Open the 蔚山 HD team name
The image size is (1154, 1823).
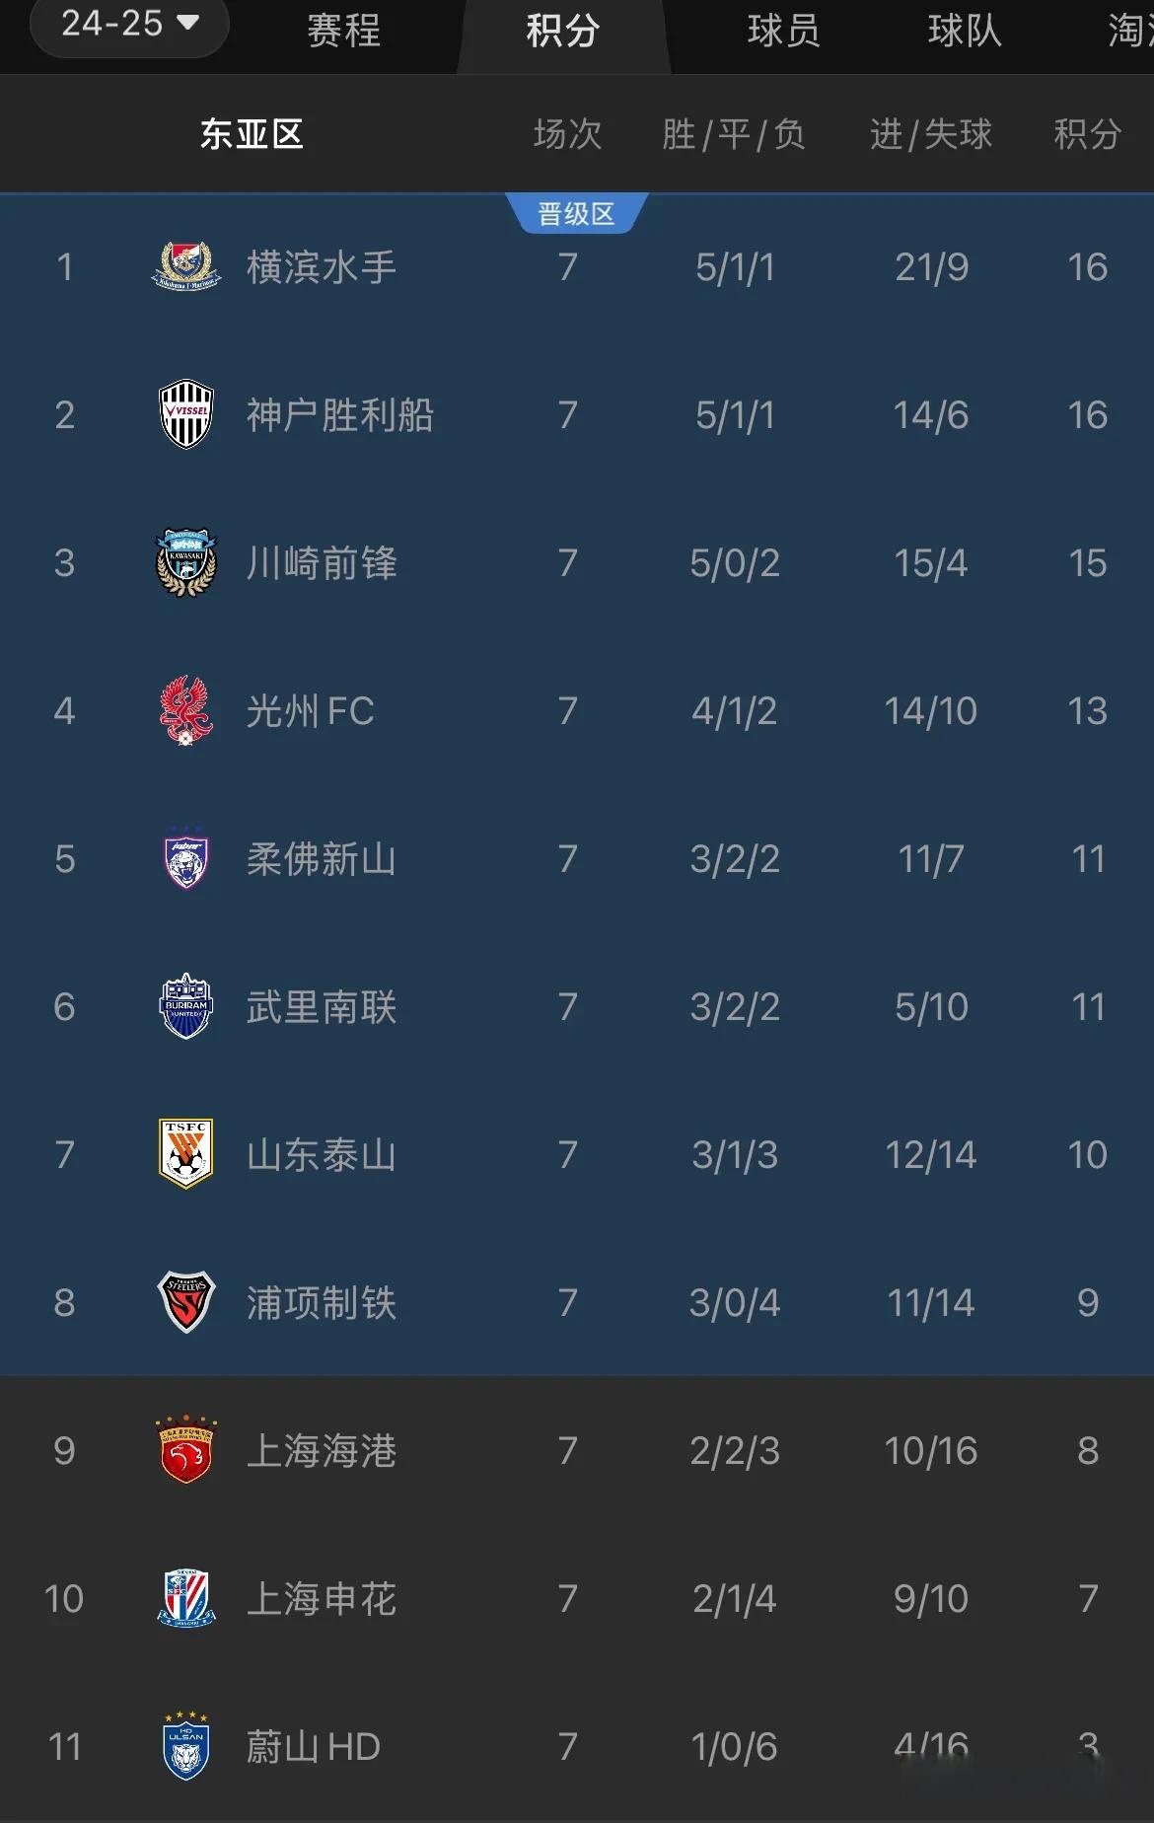coord(314,1747)
